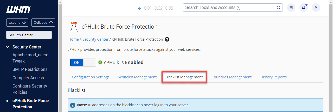Open the notifications bell
The width and height of the screenshot is (333, 112).
coord(304,8)
